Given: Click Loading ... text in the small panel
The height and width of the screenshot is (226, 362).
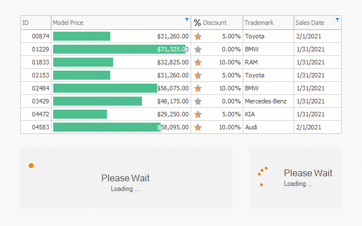Looking at the screenshot, I should click(298, 184).
